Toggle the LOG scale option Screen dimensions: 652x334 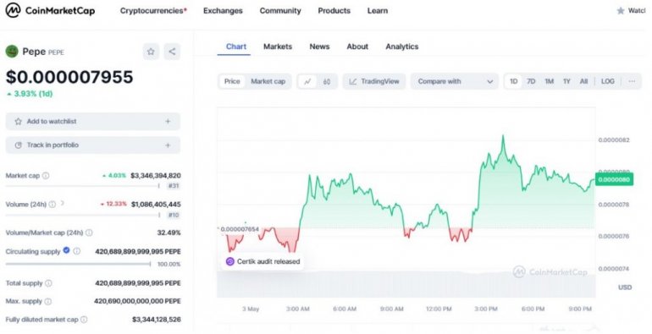click(607, 81)
